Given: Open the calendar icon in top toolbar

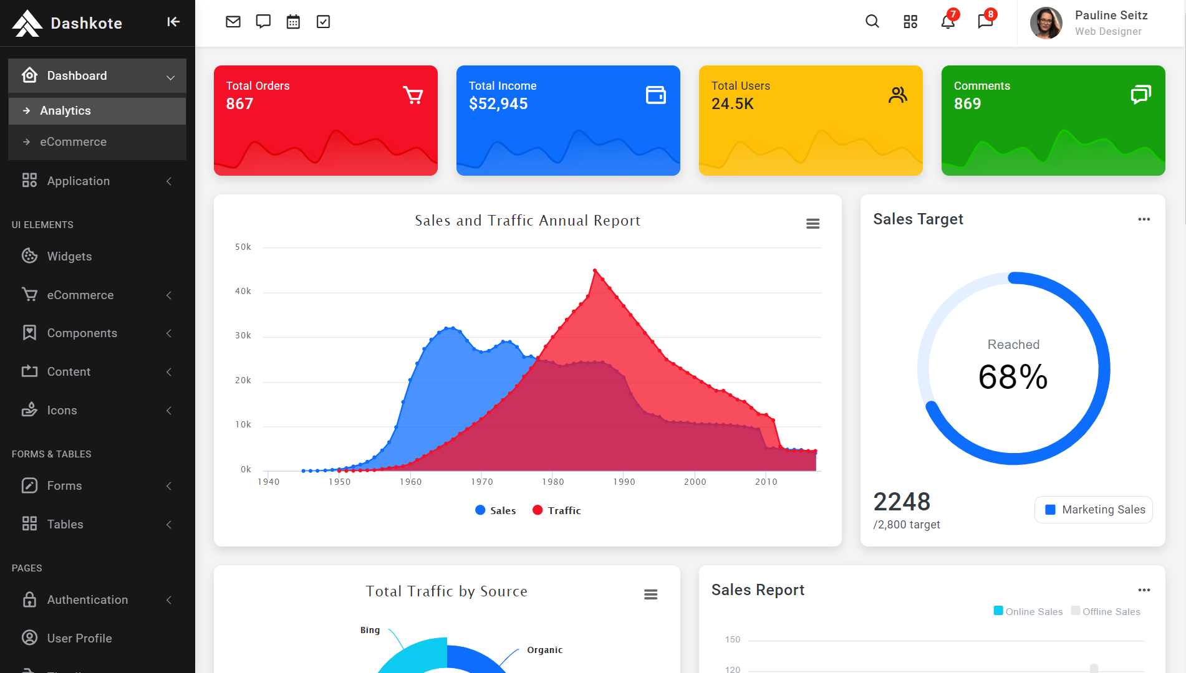Looking at the screenshot, I should point(293,21).
